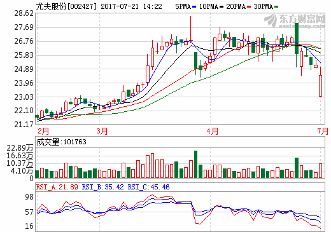Click the 16.63万 volume axis label
This screenshot has height=232, width=331.
[20, 156]
